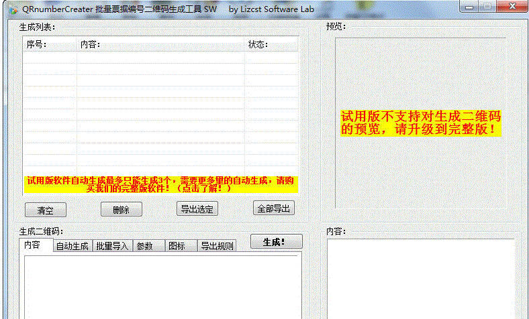This screenshot has height=319, width=529.
Task: Click the 状态 status column header
Action: click(272, 44)
